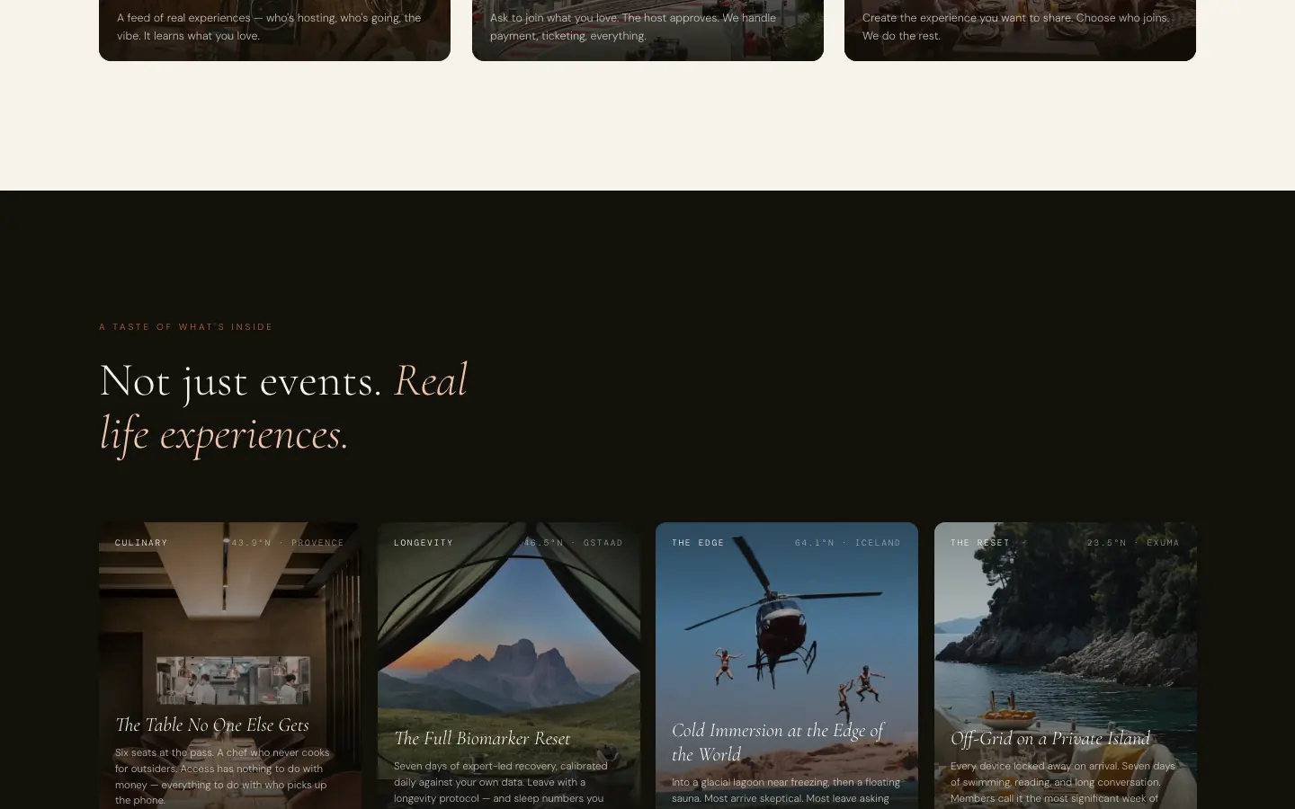The width and height of the screenshot is (1295, 809).
Task: Click the "43.9°N · PROVENCE" location text
Action: coord(288,543)
